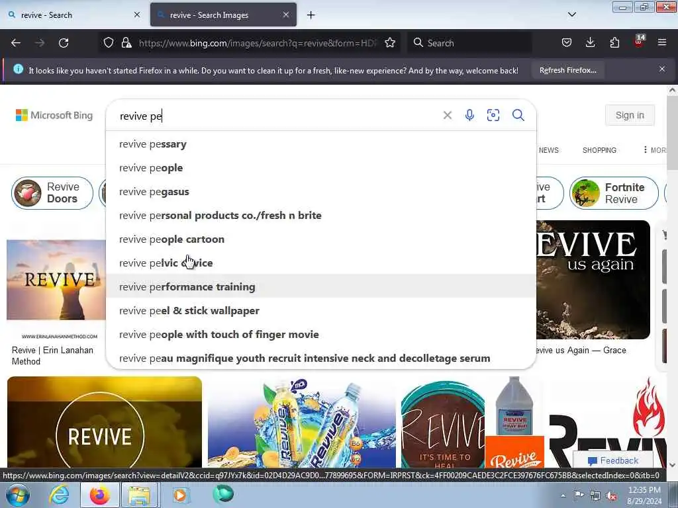The image size is (678, 508).
Task: Switch to the 'revive - Search' tab
Action: (x=75, y=15)
